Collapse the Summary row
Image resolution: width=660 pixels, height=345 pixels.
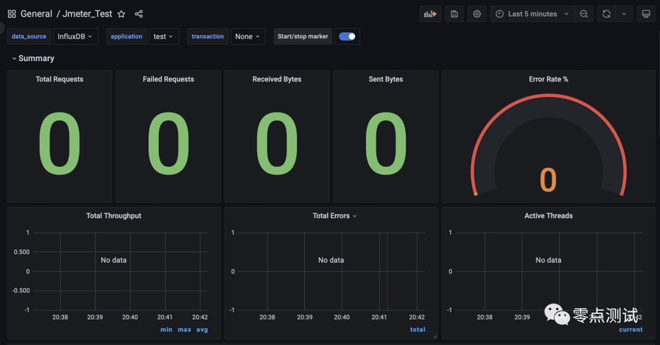(x=33, y=59)
